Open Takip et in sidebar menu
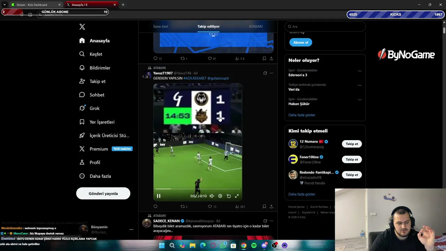The image size is (446, 251). 92,81
